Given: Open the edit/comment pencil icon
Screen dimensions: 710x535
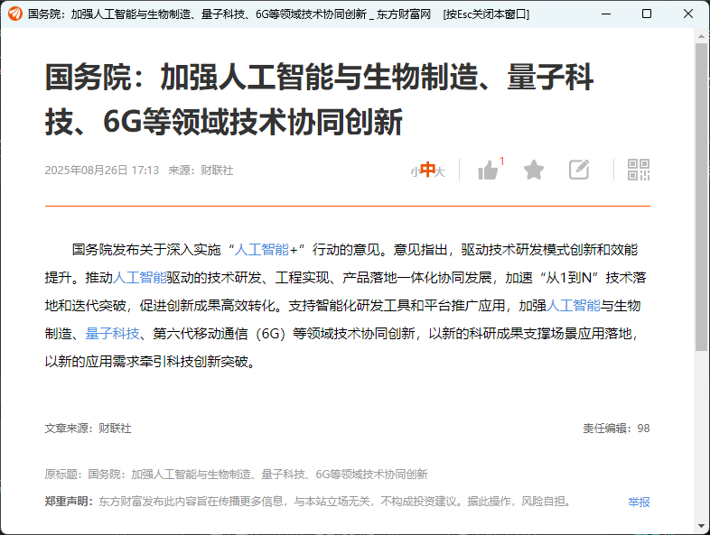Looking at the screenshot, I should click(x=579, y=170).
